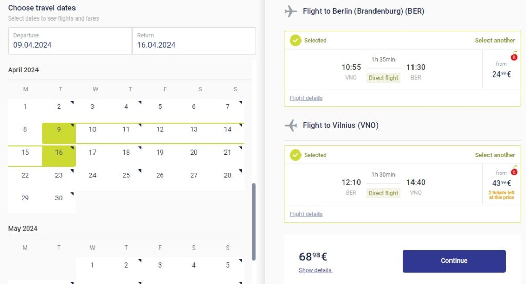This screenshot has width=526, height=284.
Task: Select another flight to Vilnius
Action: coord(495,155)
